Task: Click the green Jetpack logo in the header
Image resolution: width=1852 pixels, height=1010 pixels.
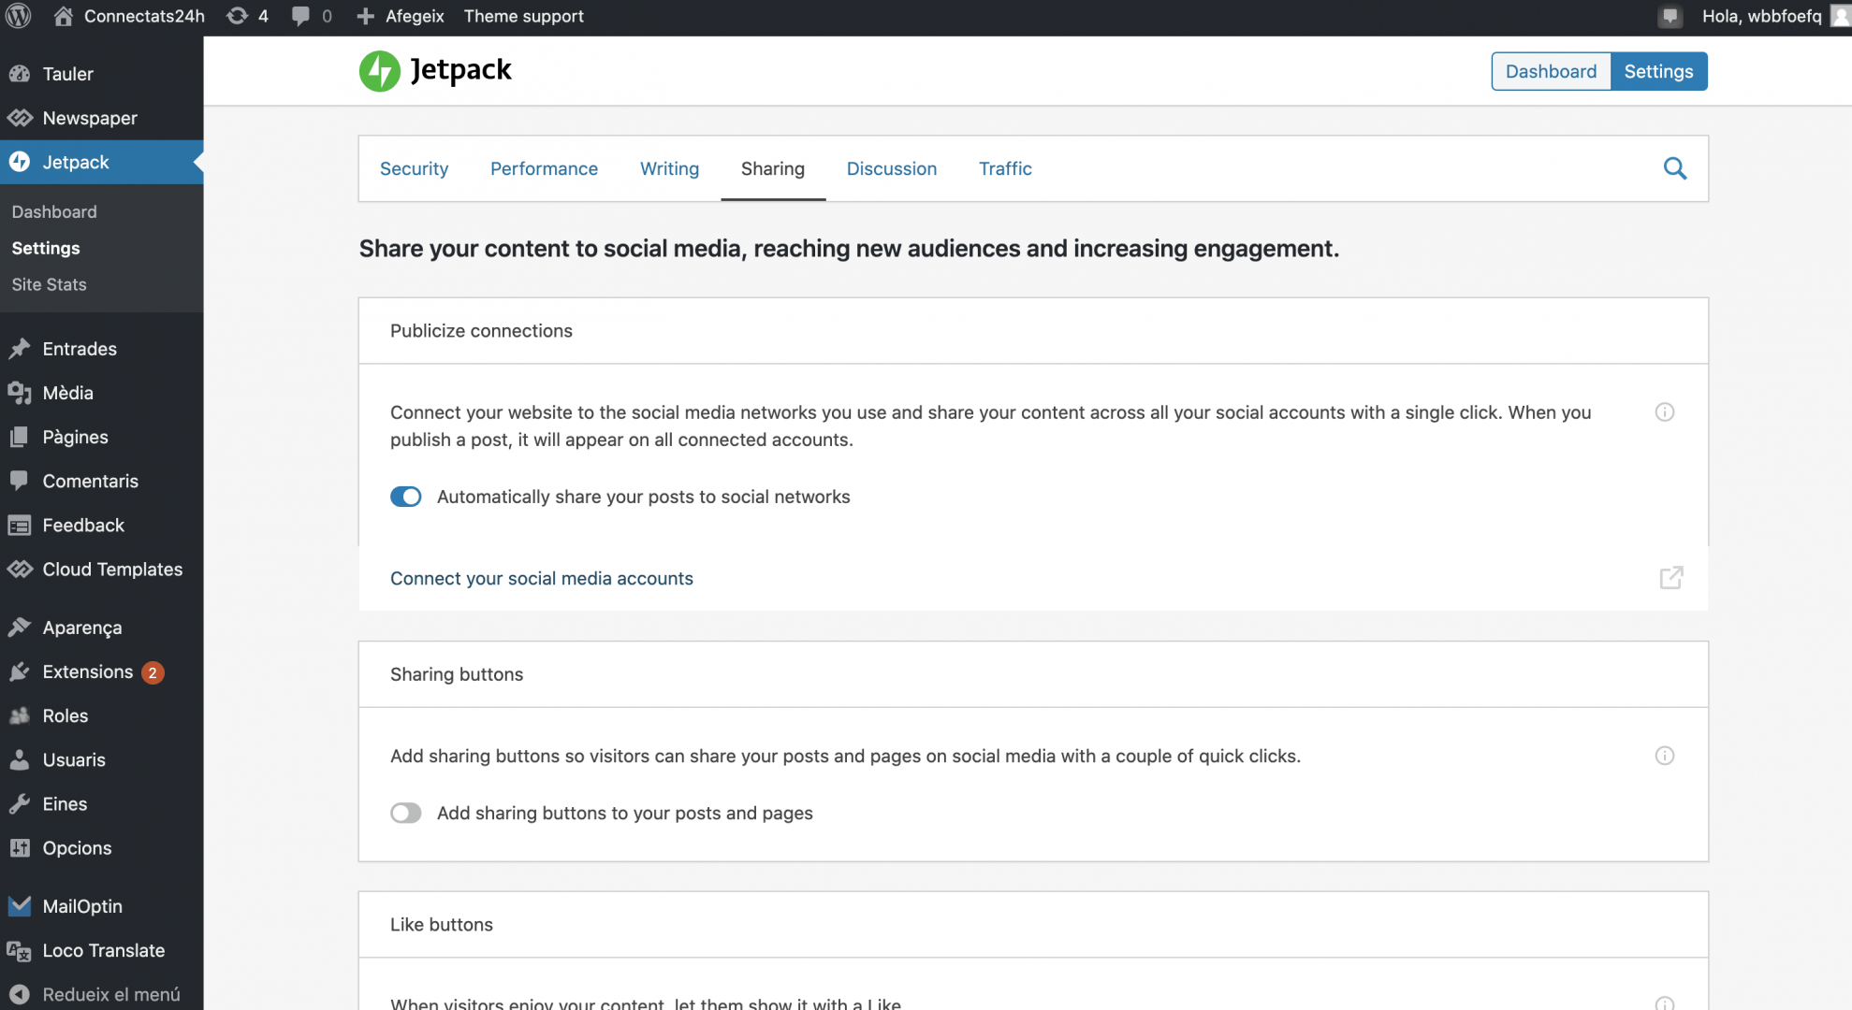Action: [x=379, y=71]
